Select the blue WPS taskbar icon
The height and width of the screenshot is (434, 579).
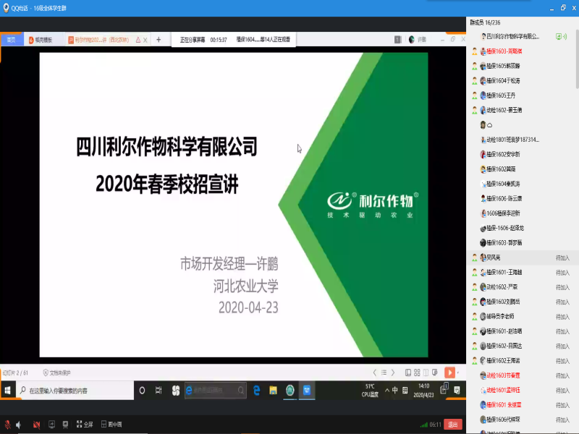307,391
